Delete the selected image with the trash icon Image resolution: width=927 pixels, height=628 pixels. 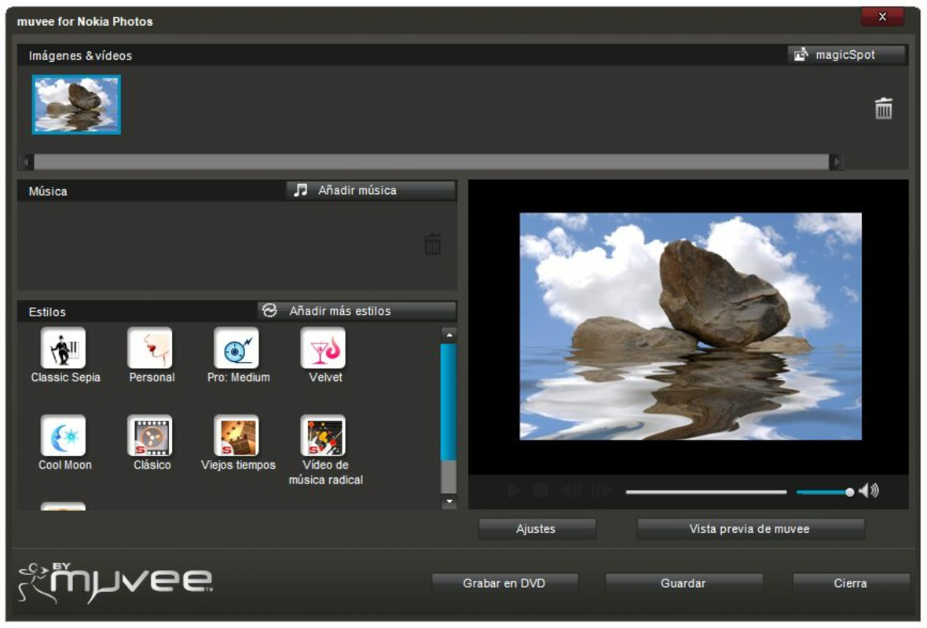tap(883, 108)
